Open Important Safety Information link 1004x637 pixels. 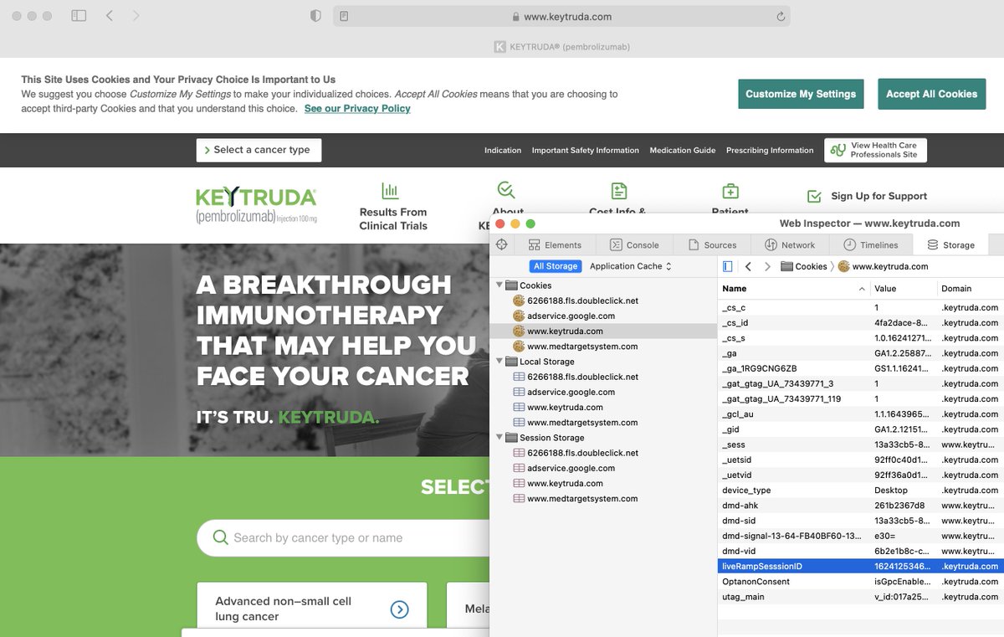pyautogui.click(x=586, y=151)
